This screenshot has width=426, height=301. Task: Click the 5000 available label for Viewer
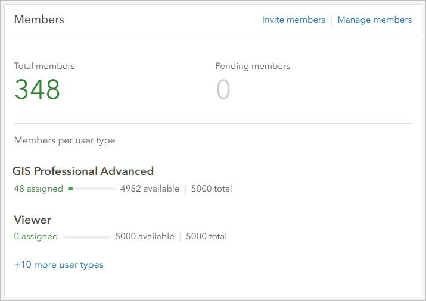click(145, 236)
